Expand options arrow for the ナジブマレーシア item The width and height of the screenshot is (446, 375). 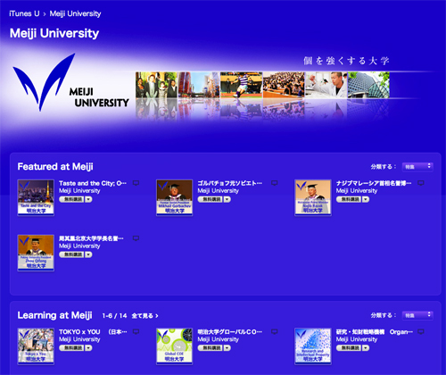(366, 199)
